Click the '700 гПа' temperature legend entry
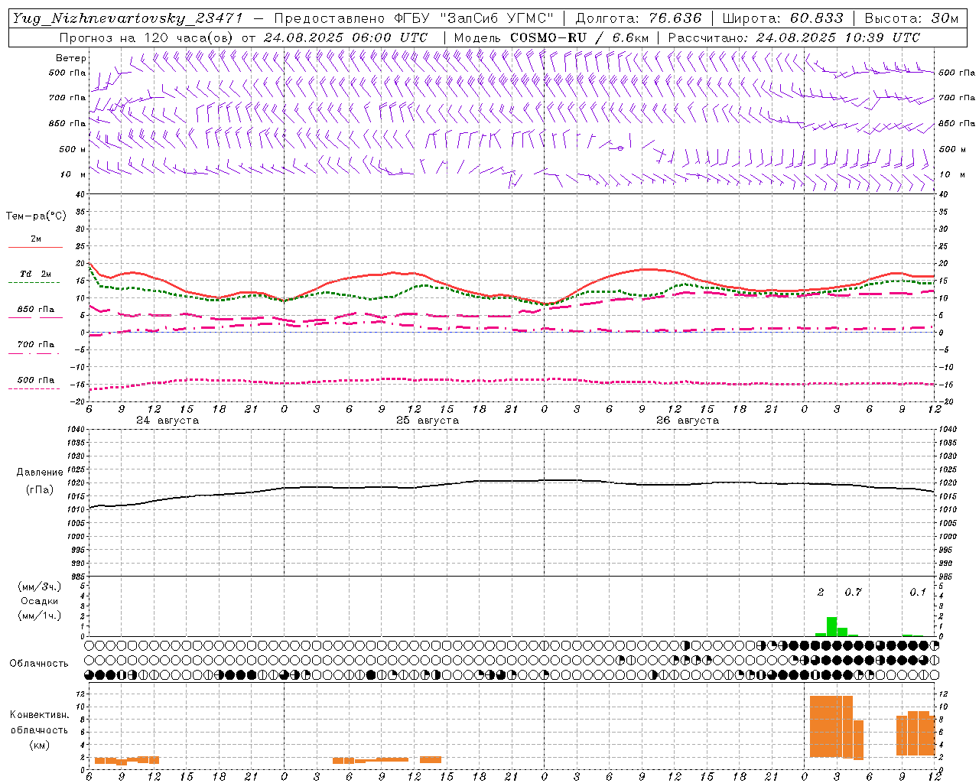The height and width of the screenshot is (783, 979). [35, 345]
